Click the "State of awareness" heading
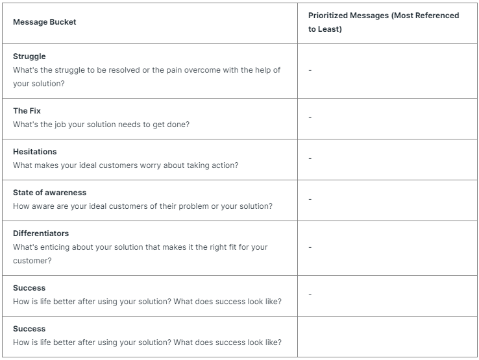The image size is (479, 360). pos(49,193)
